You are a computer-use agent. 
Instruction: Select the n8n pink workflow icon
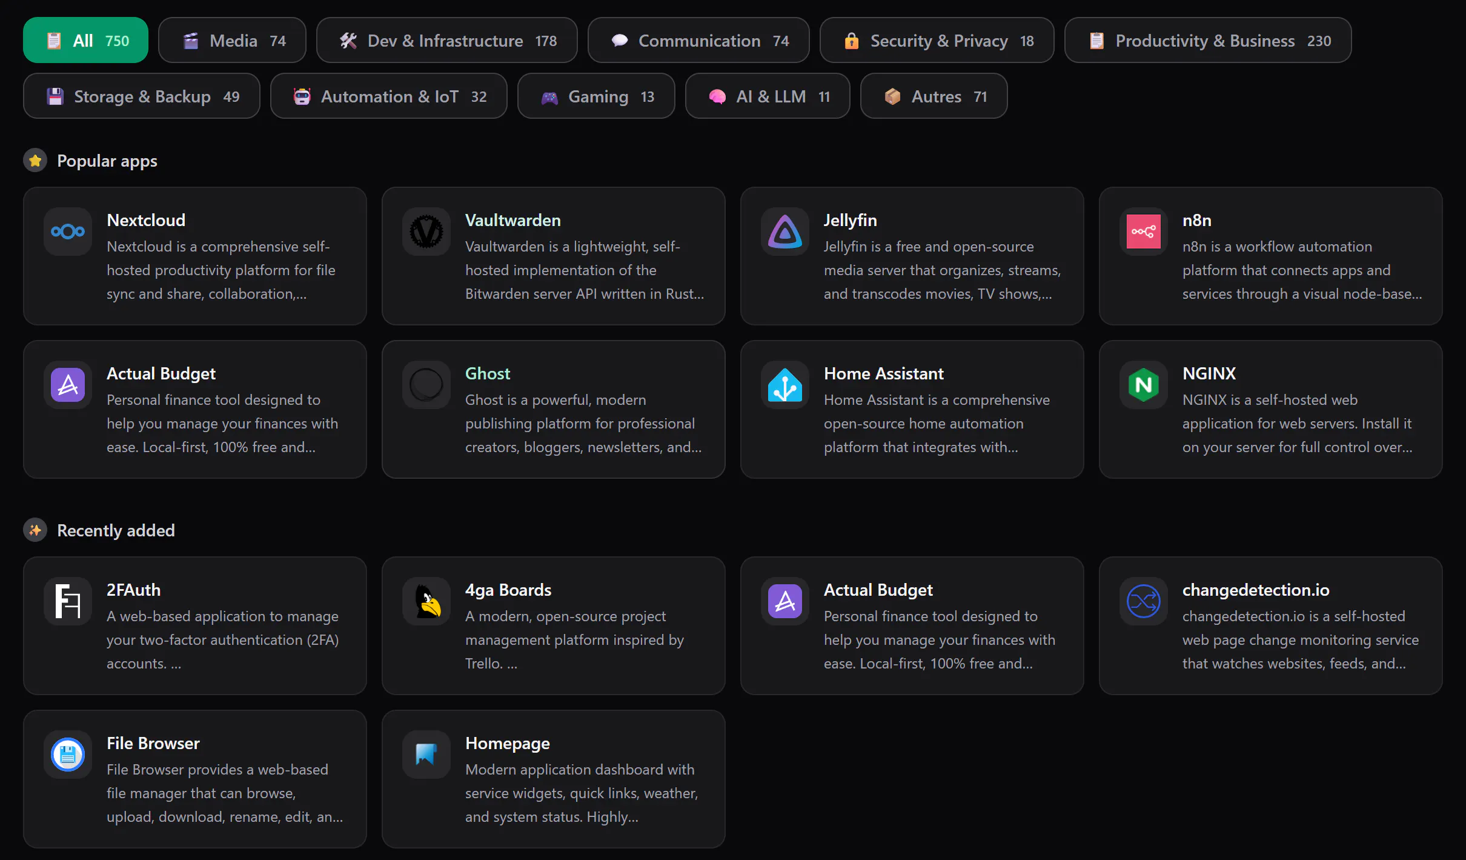coord(1144,232)
